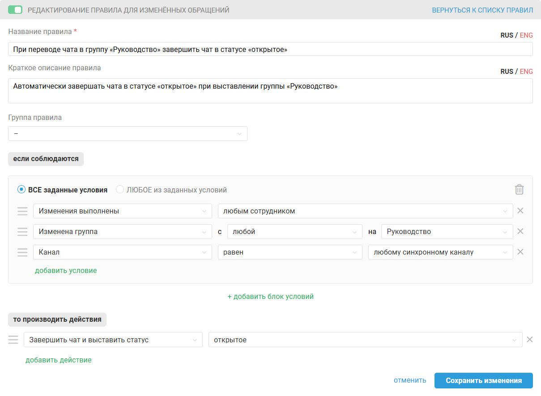Screen dimensions: 541x396
Task: Expand the 'Руководство' group dropdown
Action: pos(447,232)
